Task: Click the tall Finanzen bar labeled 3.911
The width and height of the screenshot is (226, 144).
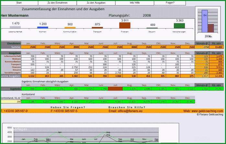Action: 125,25
